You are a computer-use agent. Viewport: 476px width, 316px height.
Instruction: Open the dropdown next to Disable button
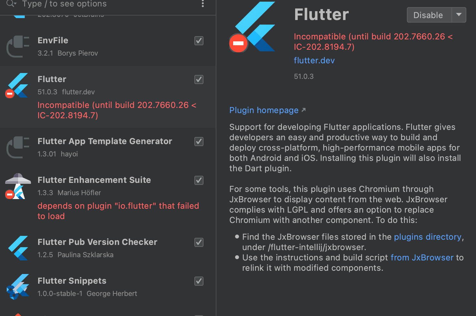pyautogui.click(x=459, y=15)
